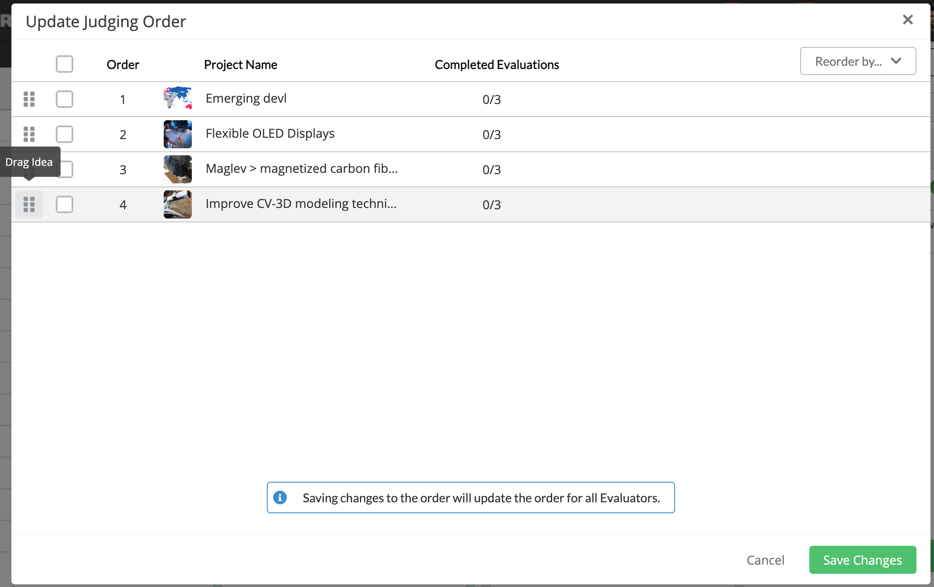Screen dimensions: 934x587
Task: Check the box for Emerging devl
Action: click(x=65, y=99)
